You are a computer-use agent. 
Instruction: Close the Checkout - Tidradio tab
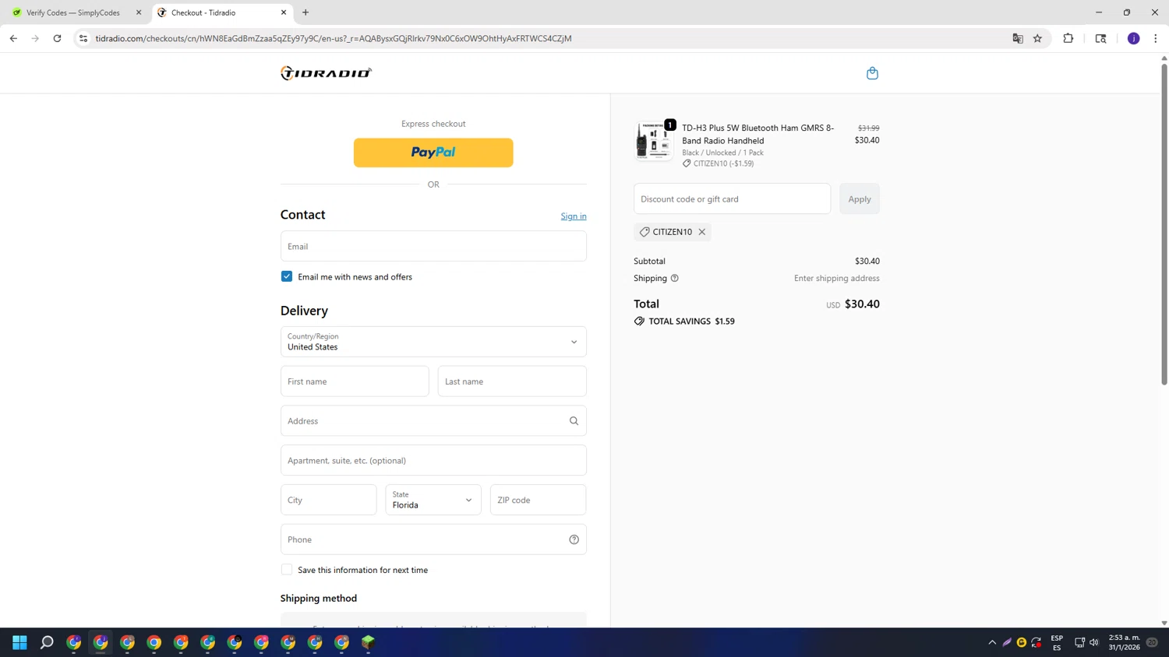click(284, 12)
